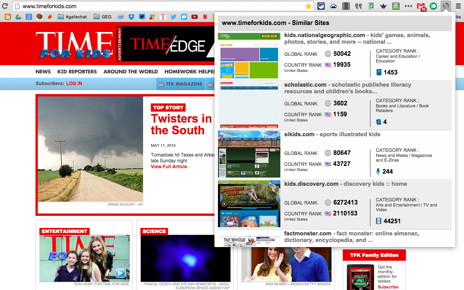Image resolution: width=464 pixels, height=290 pixels.
Task: Click the quotation marks extension icon
Action: coord(359,6)
